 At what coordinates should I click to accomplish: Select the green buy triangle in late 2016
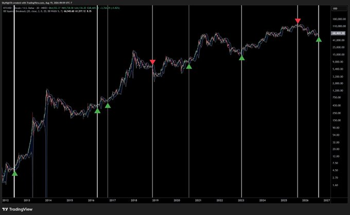[x=108, y=105]
